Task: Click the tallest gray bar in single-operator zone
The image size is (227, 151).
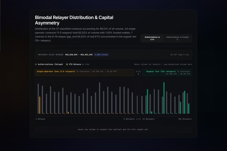Action: pos(100,98)
